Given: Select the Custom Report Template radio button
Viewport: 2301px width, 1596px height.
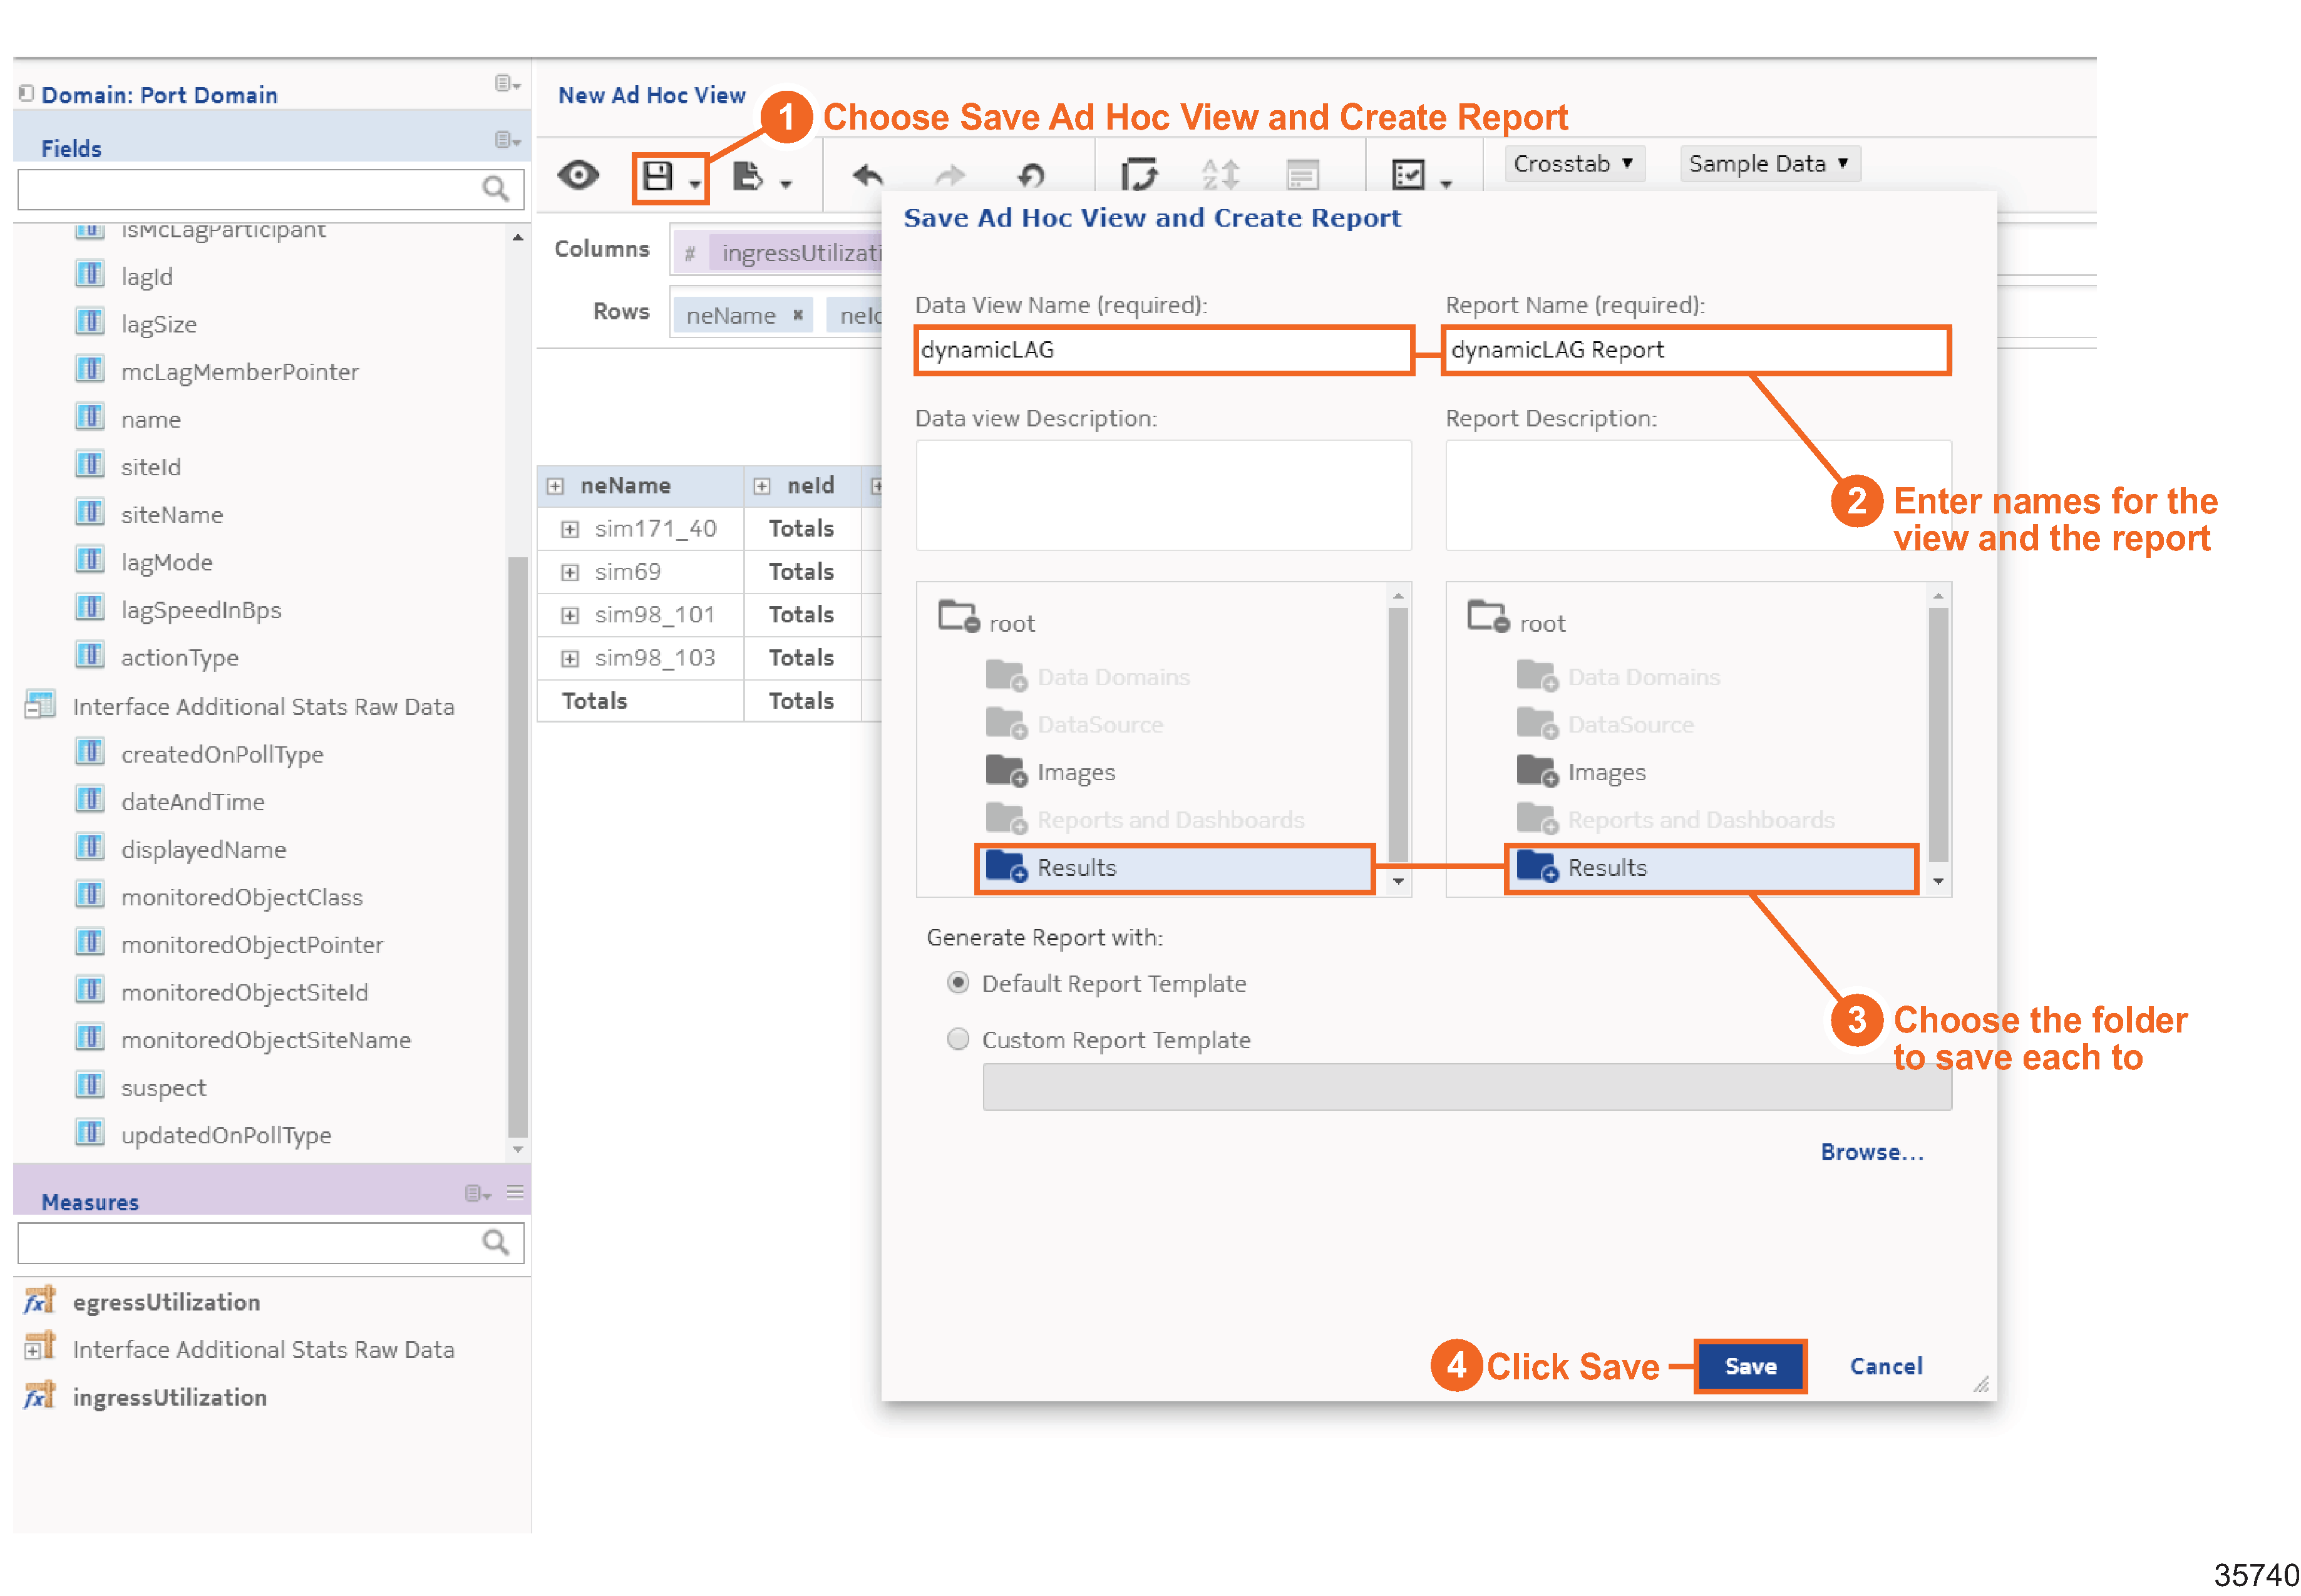Looking at the screenshot, I should pos(957,1039).
